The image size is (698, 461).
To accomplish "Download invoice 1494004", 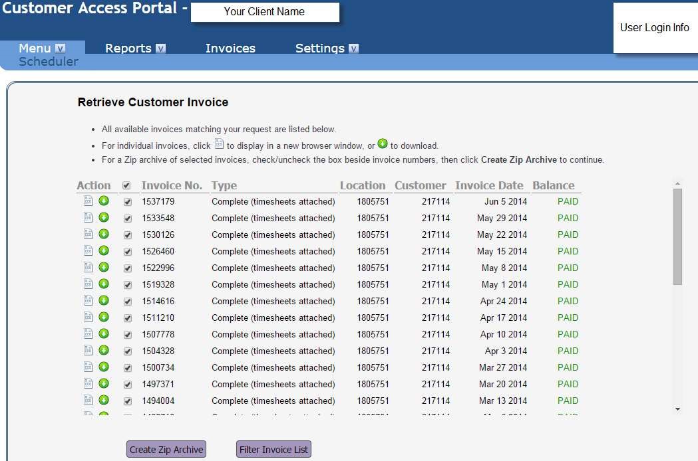I will 104,400.
